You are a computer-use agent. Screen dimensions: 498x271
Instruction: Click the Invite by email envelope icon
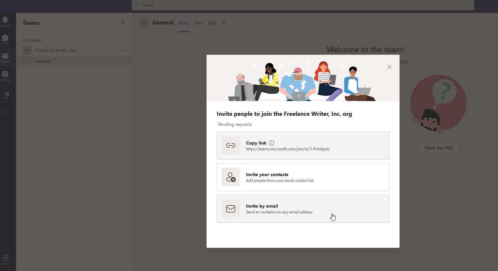pos(231,209)
